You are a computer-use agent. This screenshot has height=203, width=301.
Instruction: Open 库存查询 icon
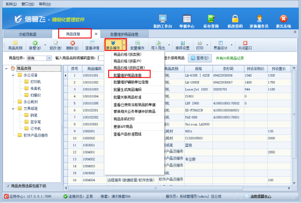click(211, 21)
